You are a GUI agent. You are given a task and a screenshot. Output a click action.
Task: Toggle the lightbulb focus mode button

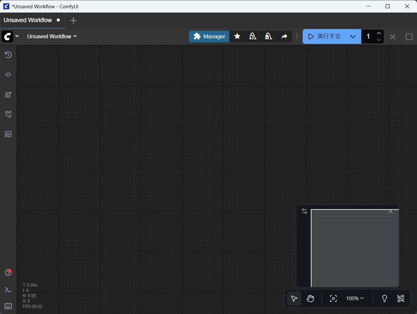[x=384, y=298]
